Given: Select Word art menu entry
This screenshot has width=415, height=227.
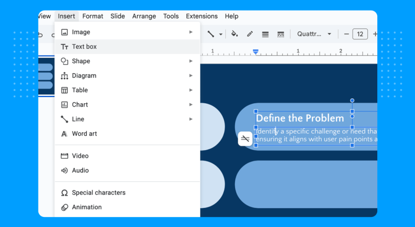Looking at the screenshot, I should [127, 134].
